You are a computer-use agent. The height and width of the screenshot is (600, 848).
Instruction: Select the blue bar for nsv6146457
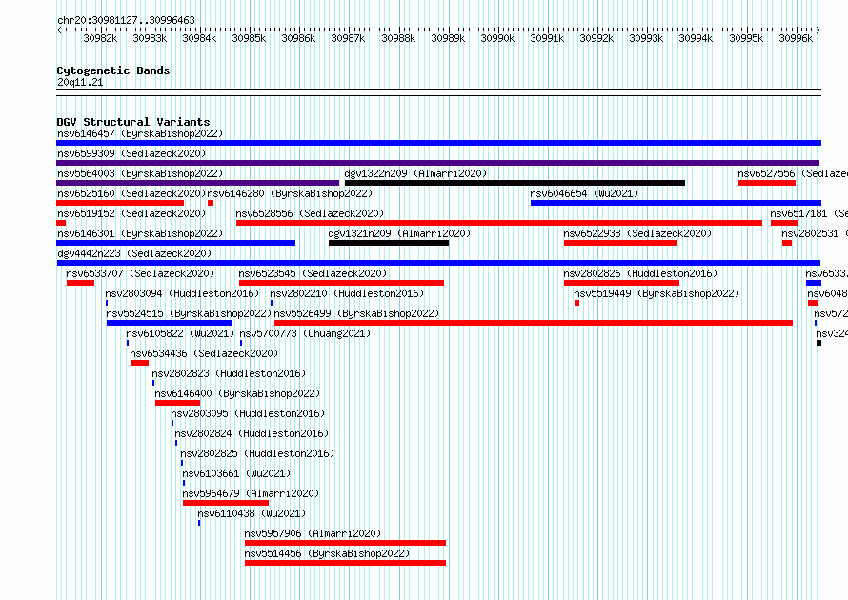click(438, 143)
